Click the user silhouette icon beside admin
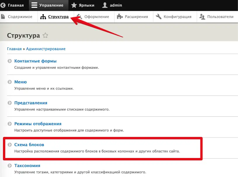Image resolution: width=238 pixels, height=177 pixels. tap(105, 5)
